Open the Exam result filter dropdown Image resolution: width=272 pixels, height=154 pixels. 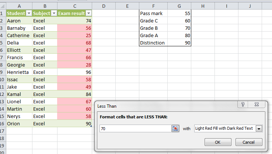click(88, 13)
